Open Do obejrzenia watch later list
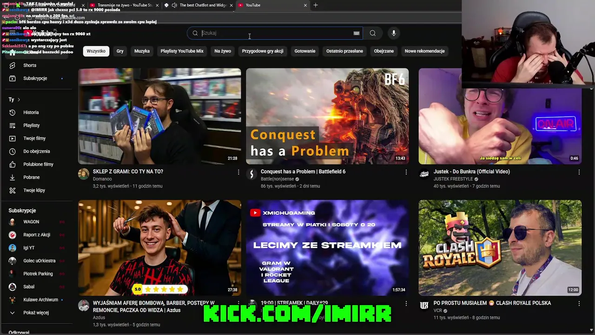 [37, 152]
